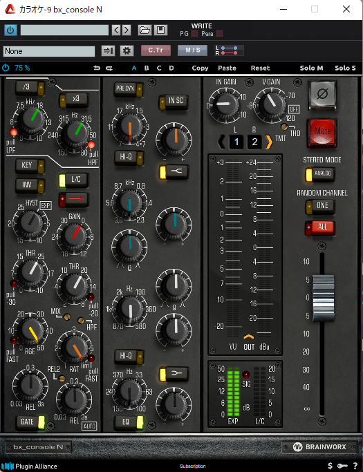Image resolution: width=363 pixels, height=472 pixels.
Task: Toggle the L/C limiter compressor switch
Action: pos(73,180)
